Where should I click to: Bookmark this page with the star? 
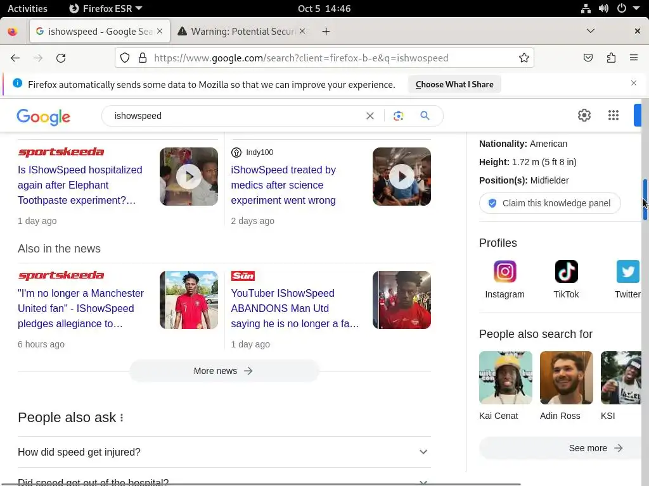(x=524, y=58)
